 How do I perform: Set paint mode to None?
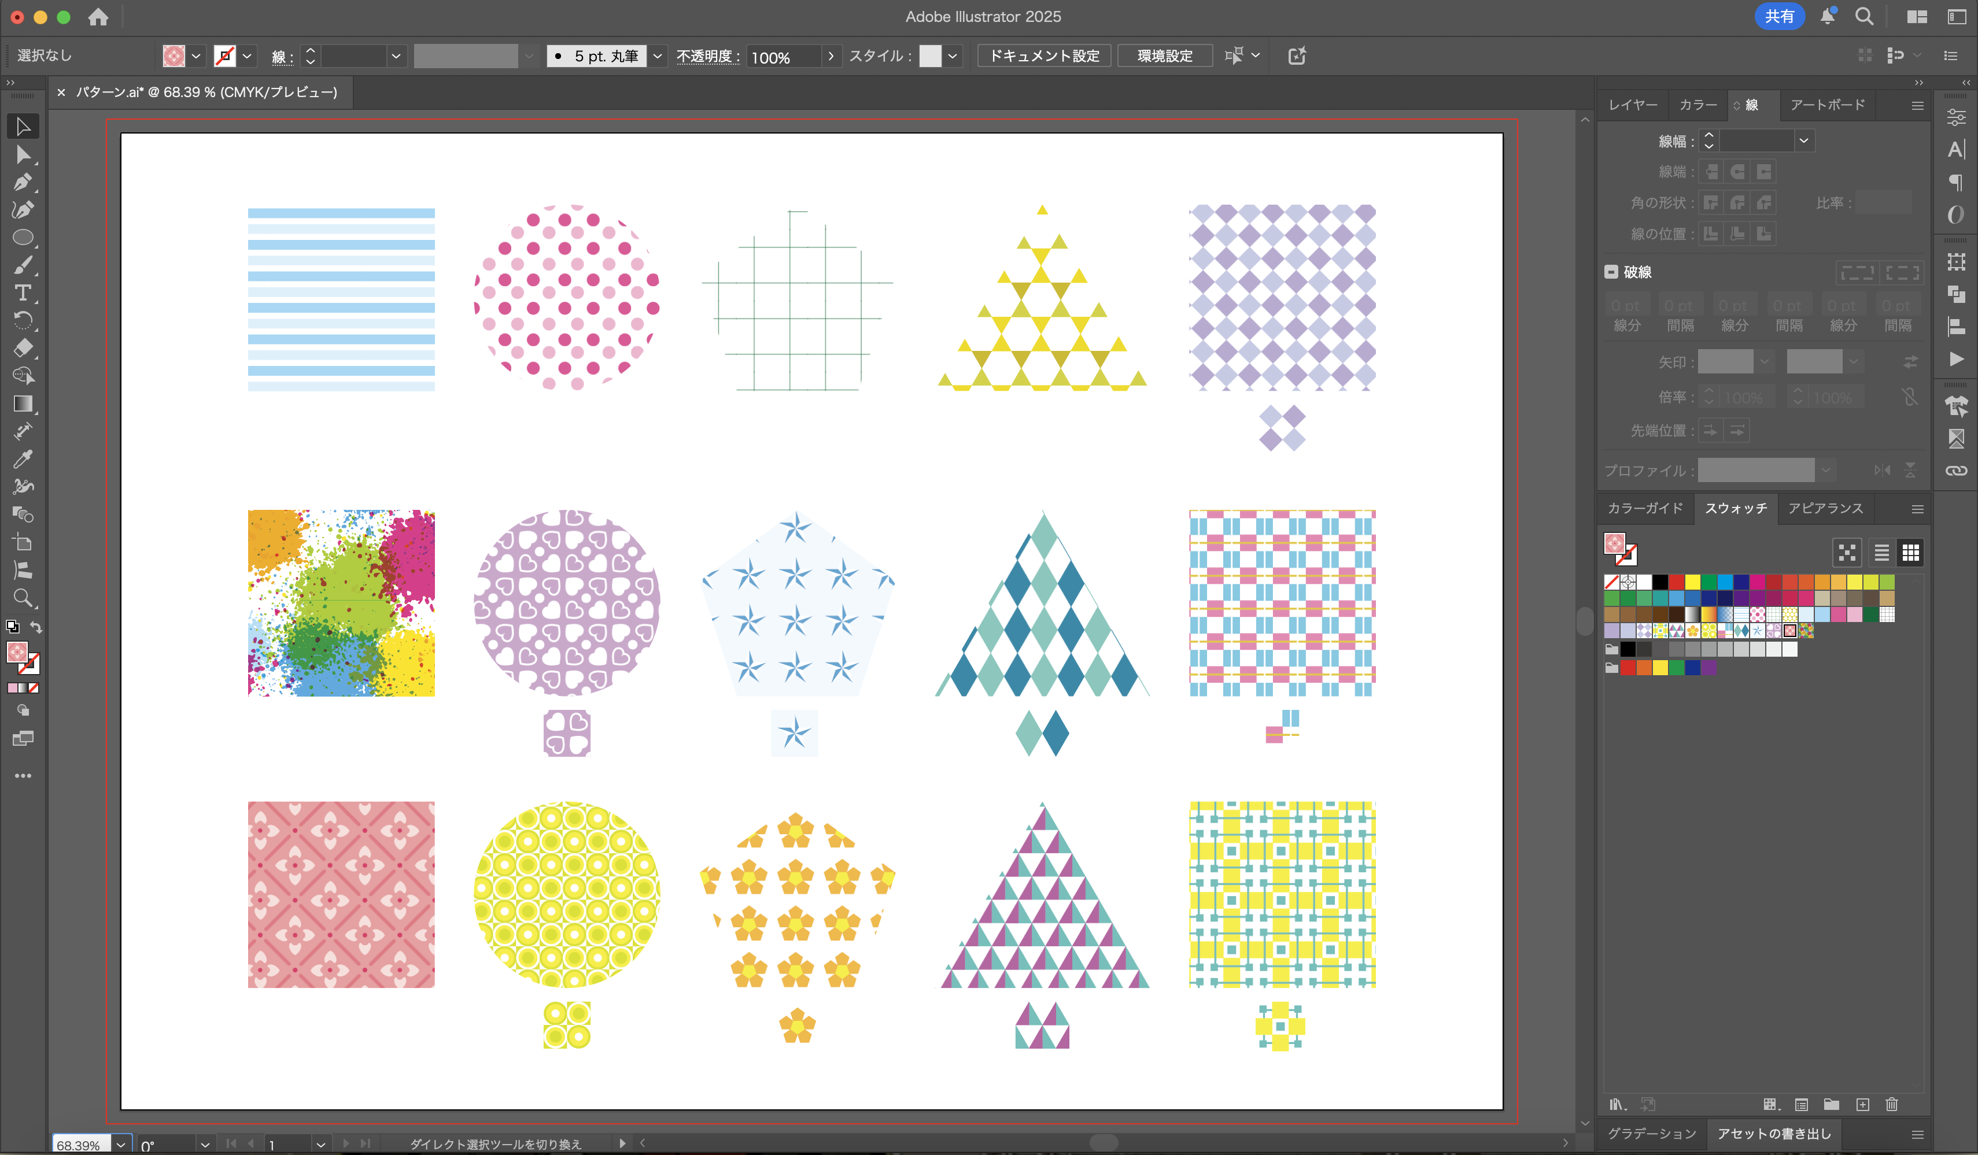pos(34,688)
